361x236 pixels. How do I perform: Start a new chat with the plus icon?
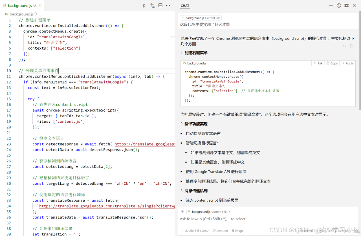331,5
